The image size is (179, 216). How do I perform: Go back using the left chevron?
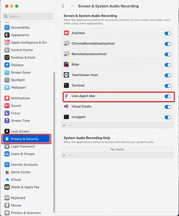(x=63, y=6)
